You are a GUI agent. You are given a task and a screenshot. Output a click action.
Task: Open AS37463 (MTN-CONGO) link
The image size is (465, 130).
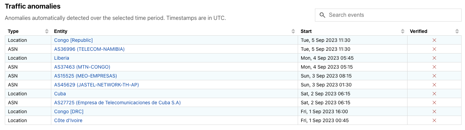(82, 67)
